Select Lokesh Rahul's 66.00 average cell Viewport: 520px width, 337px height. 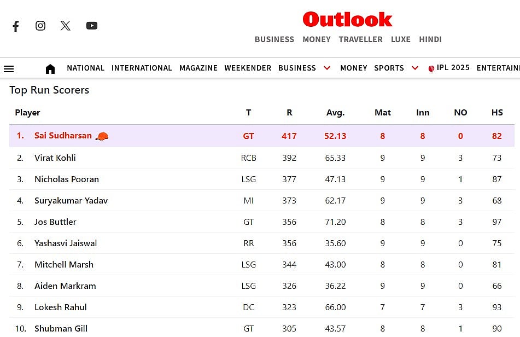tap(335, 307)
